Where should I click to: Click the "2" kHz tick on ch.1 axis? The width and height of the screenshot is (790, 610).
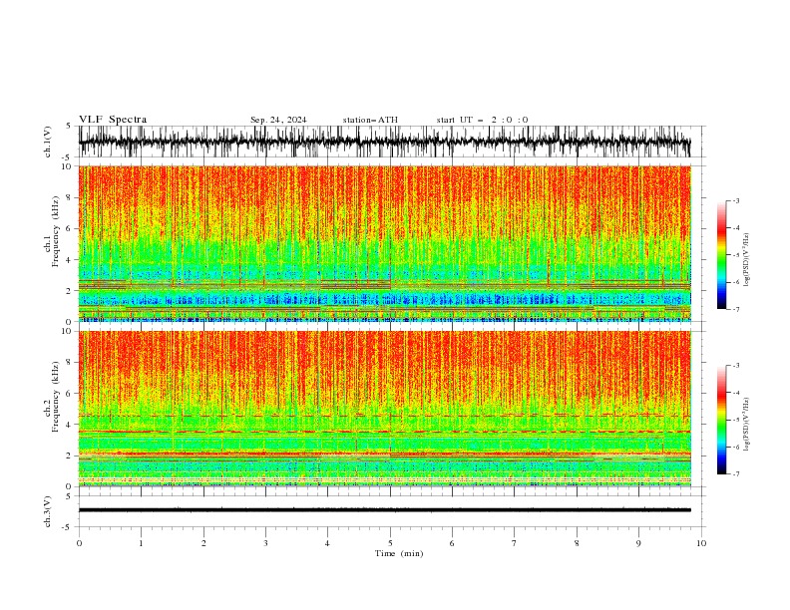point(69,291)
